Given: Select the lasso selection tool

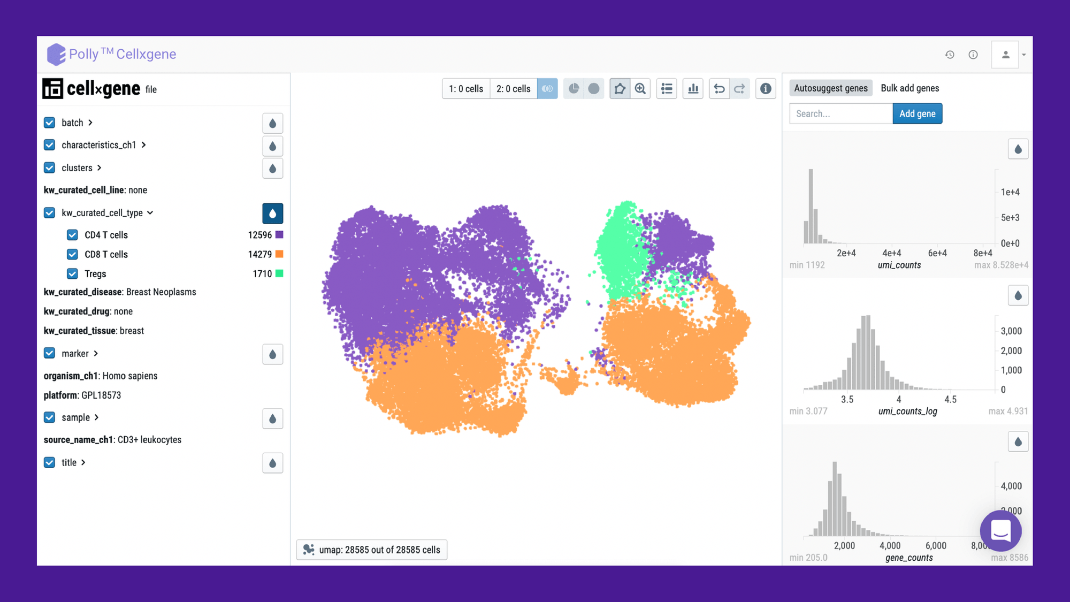Looking at the screenshot, I should pos(620,89).
